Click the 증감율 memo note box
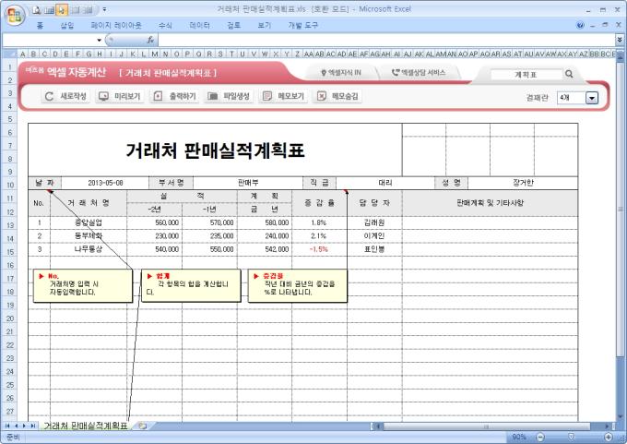This screenshot has width=627, height=444. 298,285
